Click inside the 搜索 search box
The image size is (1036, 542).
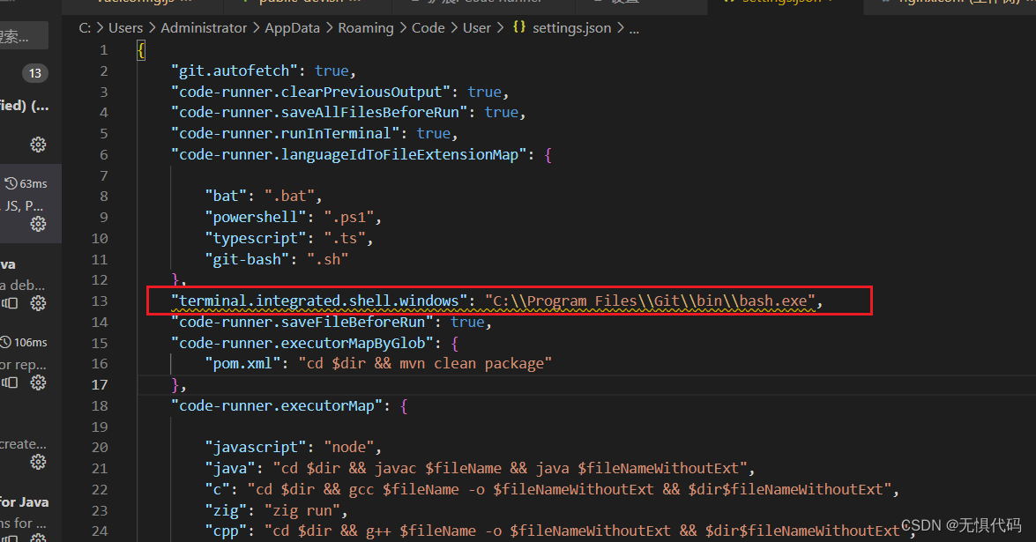click(x=24, y=35)
